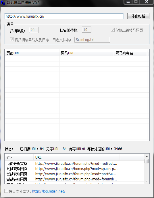Click the ScanLog.txt filename field

click(x=92, y=40)
